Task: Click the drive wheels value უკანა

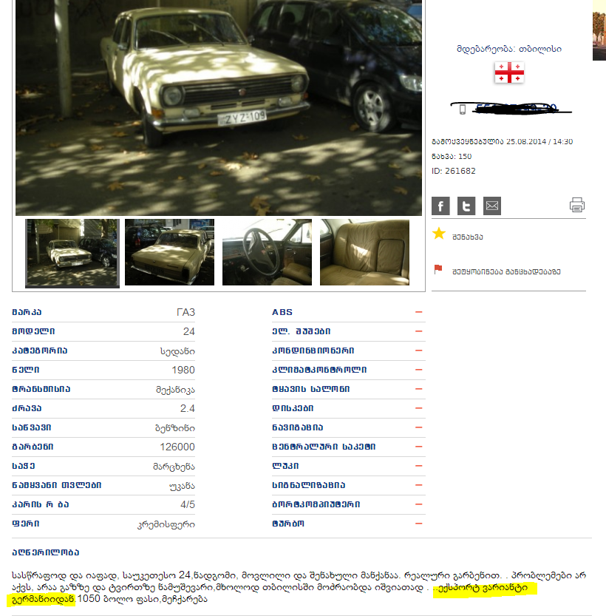Action: (182, 486)
